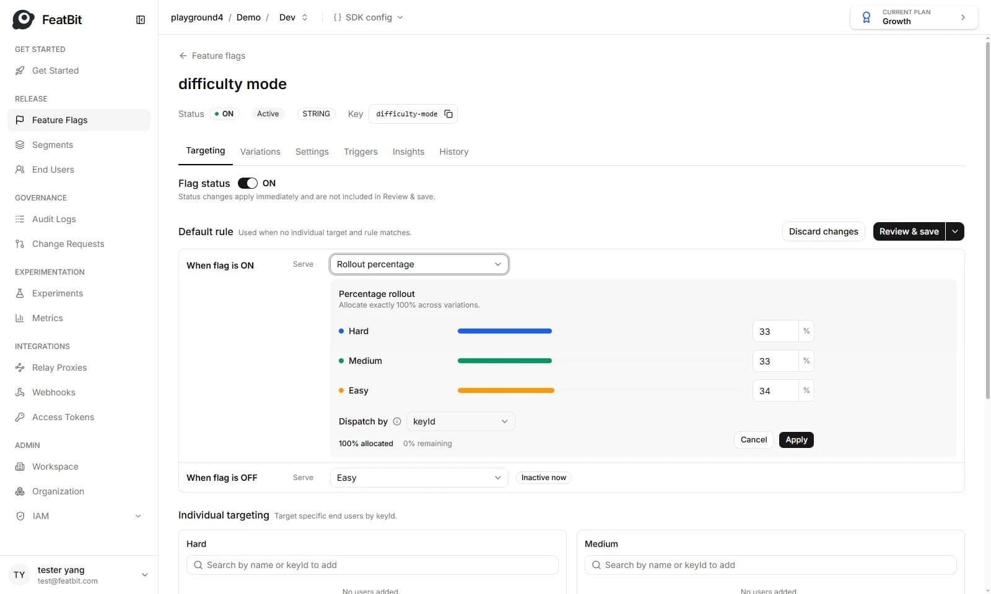
Task: Click the Relay Proxies icon
Action: click(x=20, y=368)
